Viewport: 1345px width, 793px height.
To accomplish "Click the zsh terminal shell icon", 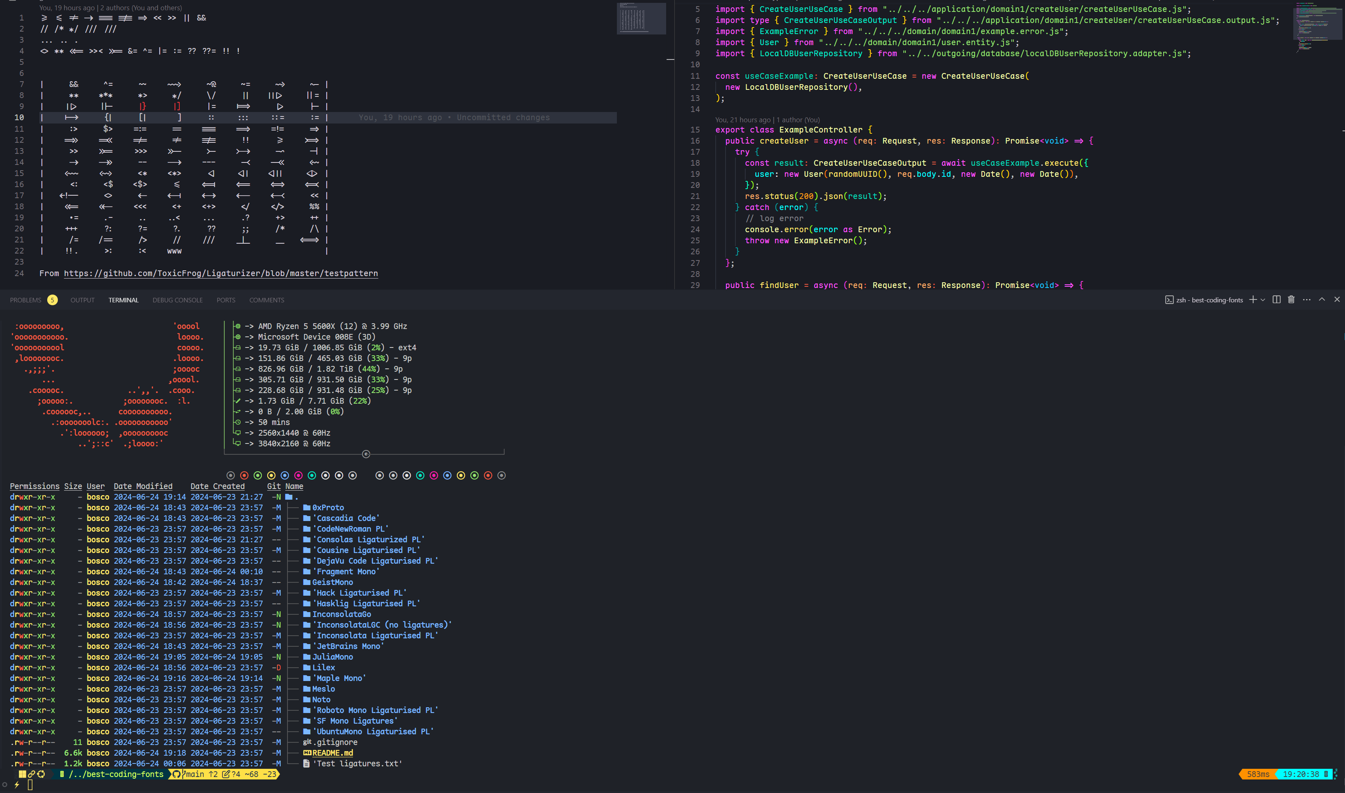I will point(1169,300).
